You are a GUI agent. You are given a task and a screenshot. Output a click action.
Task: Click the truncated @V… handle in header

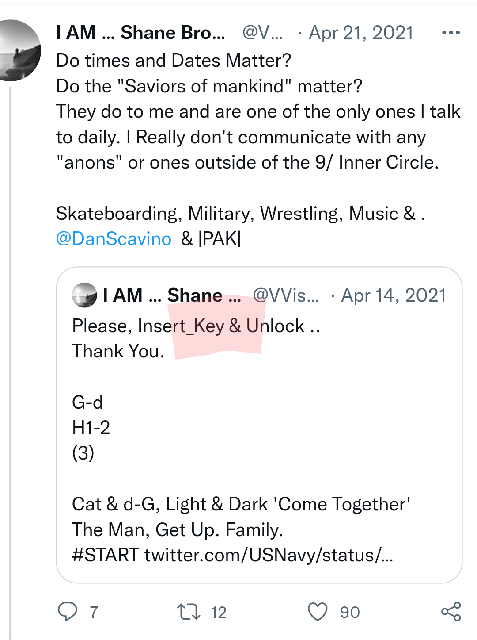click(262, 33)
